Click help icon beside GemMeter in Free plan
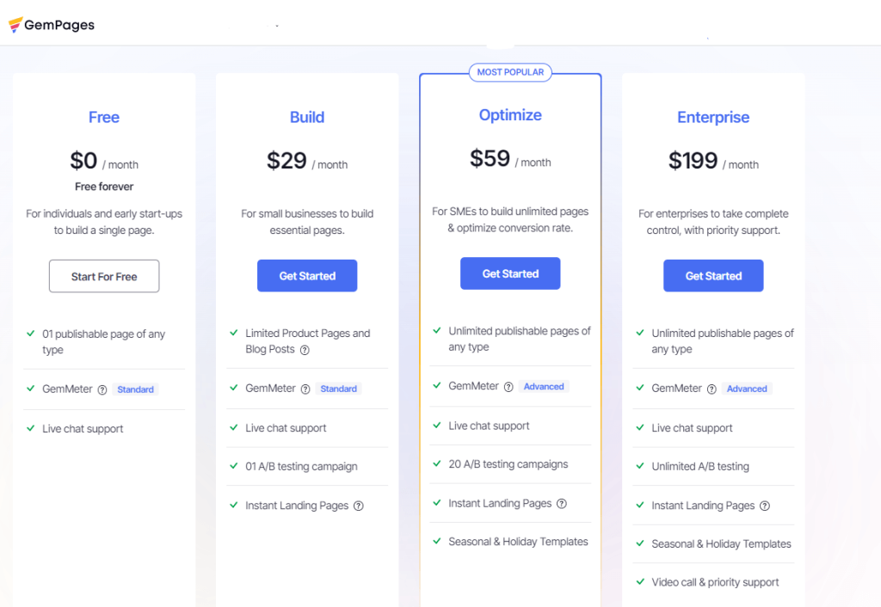Screen dimensions: 881x607 click(102, 389)
